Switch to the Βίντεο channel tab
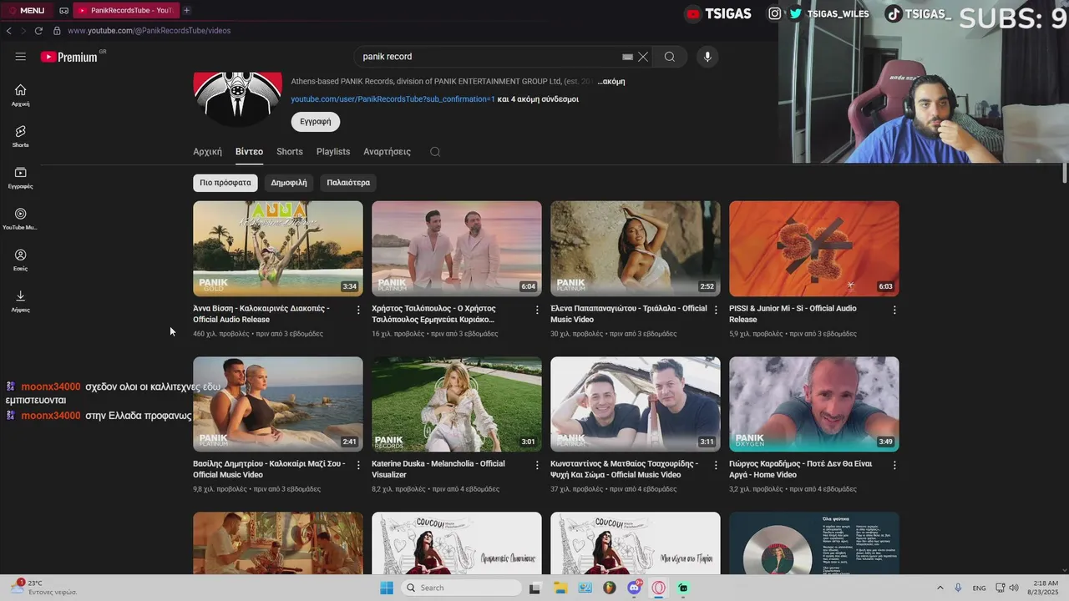The width and height of the screenshot is (1069, 601). pyautogui.click(x=249, y=152)
